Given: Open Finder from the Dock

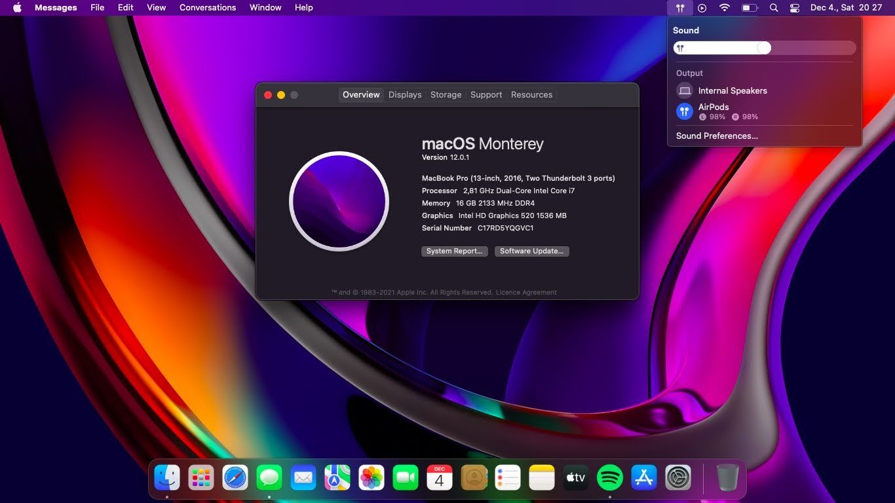Looking at the screenshot, I should pyautogui.click(x=167, y=477).
